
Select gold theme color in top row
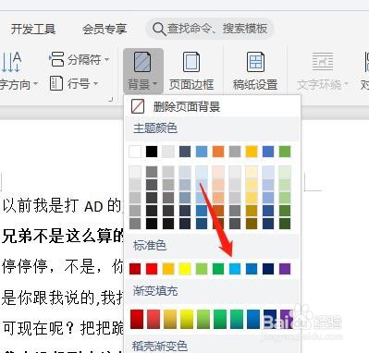(252, 152)
